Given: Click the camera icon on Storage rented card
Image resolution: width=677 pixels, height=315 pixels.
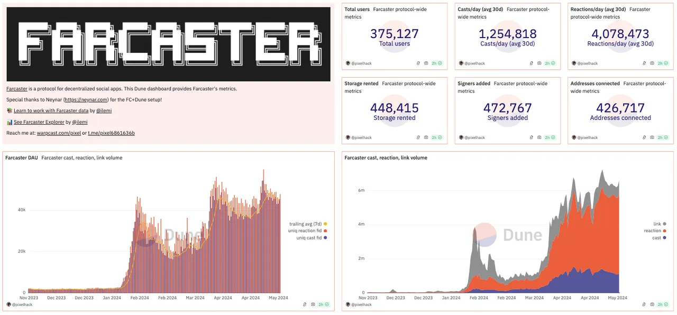Looking at the screenshot, I should (426, 137).
